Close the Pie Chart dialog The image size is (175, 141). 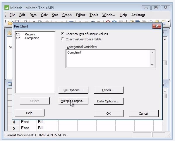tap(157, 26)
